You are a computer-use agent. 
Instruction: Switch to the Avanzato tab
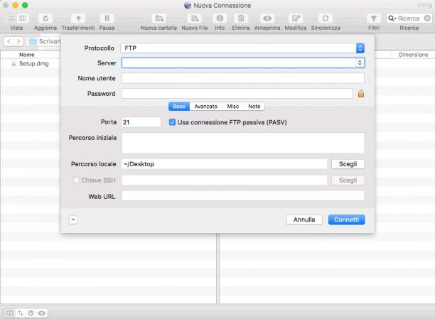pos(206,107)
